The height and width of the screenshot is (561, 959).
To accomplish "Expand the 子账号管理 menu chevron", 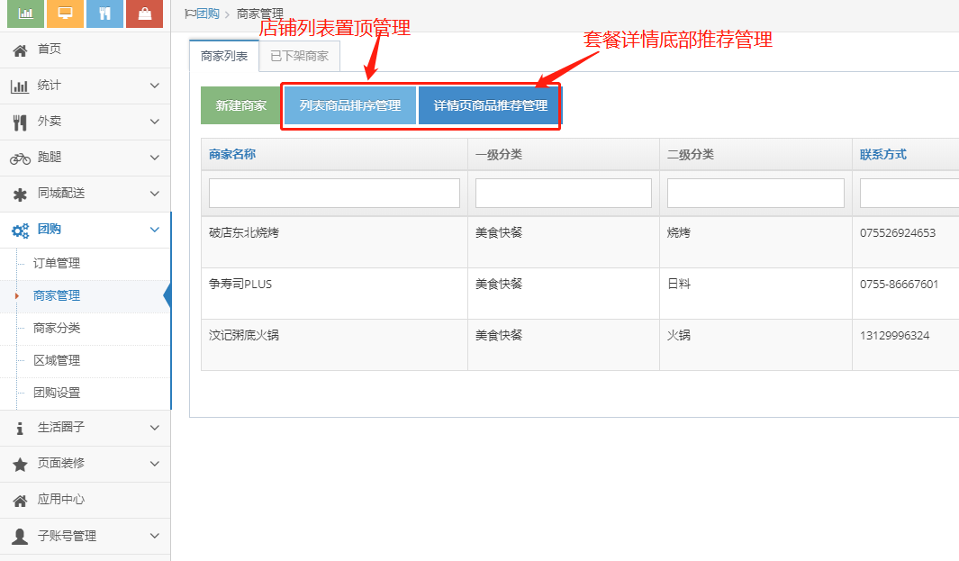I will (x=154, y=536).
